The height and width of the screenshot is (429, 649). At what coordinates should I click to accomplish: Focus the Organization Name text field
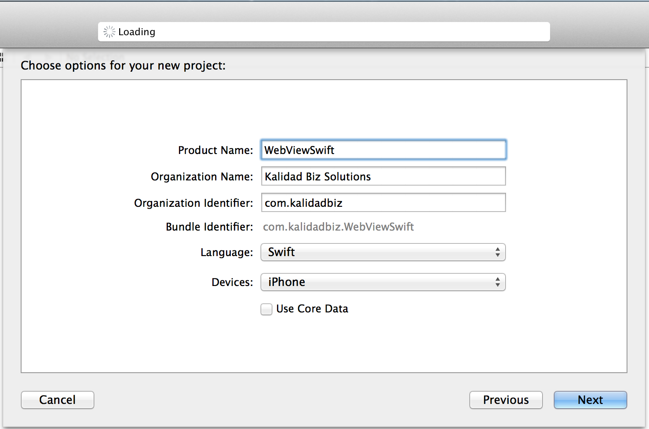pos(383,176)
